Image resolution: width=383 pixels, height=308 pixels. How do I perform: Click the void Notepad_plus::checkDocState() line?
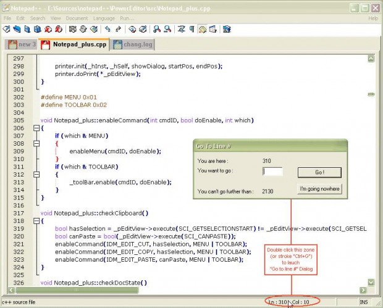pos(93,283)
